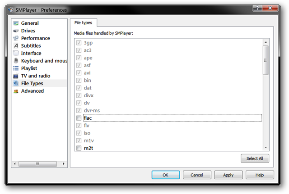The height and width of the screenshot is (194, 289).
Task: Open the Subtitles preferences section
Action: click(x=31, y=46)
